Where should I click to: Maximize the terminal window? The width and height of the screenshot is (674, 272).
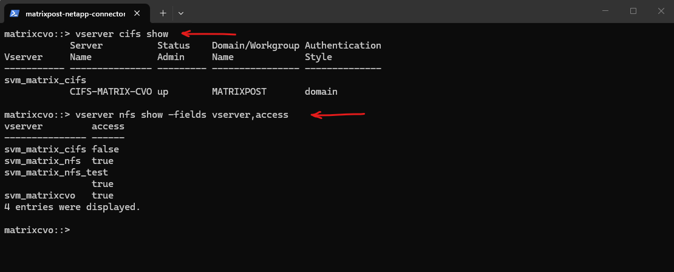tap(633, 11)
